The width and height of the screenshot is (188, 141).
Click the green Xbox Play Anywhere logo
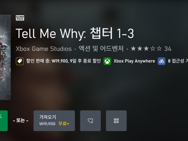107,61
